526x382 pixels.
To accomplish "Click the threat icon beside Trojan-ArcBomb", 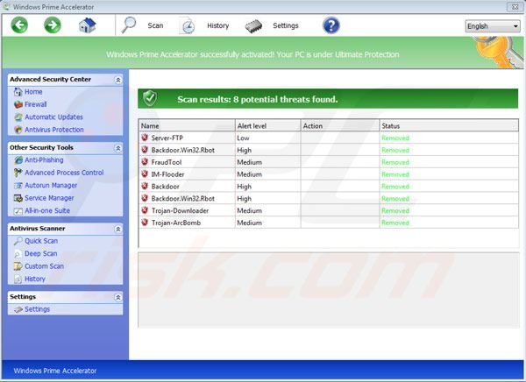I will (145, 222).
